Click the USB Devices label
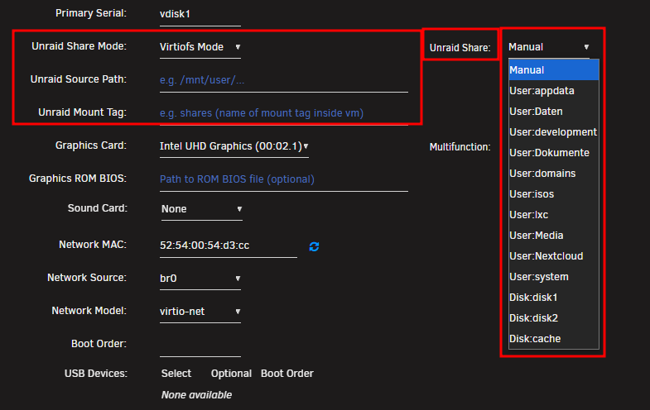 click(96, 373)
